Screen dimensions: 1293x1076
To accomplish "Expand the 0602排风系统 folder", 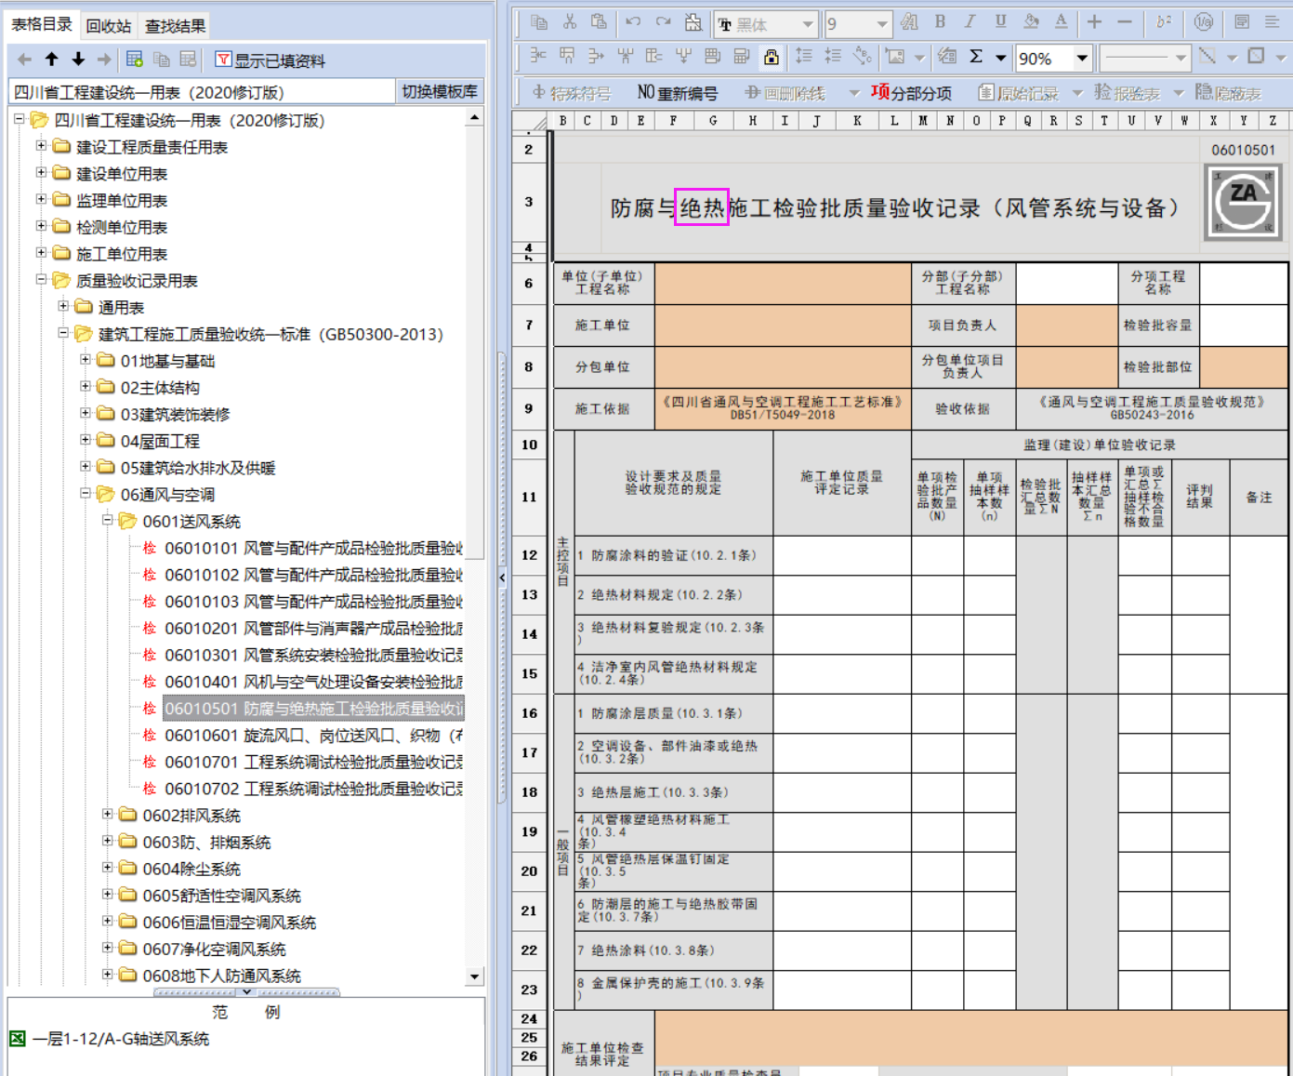I will point(108,814).
